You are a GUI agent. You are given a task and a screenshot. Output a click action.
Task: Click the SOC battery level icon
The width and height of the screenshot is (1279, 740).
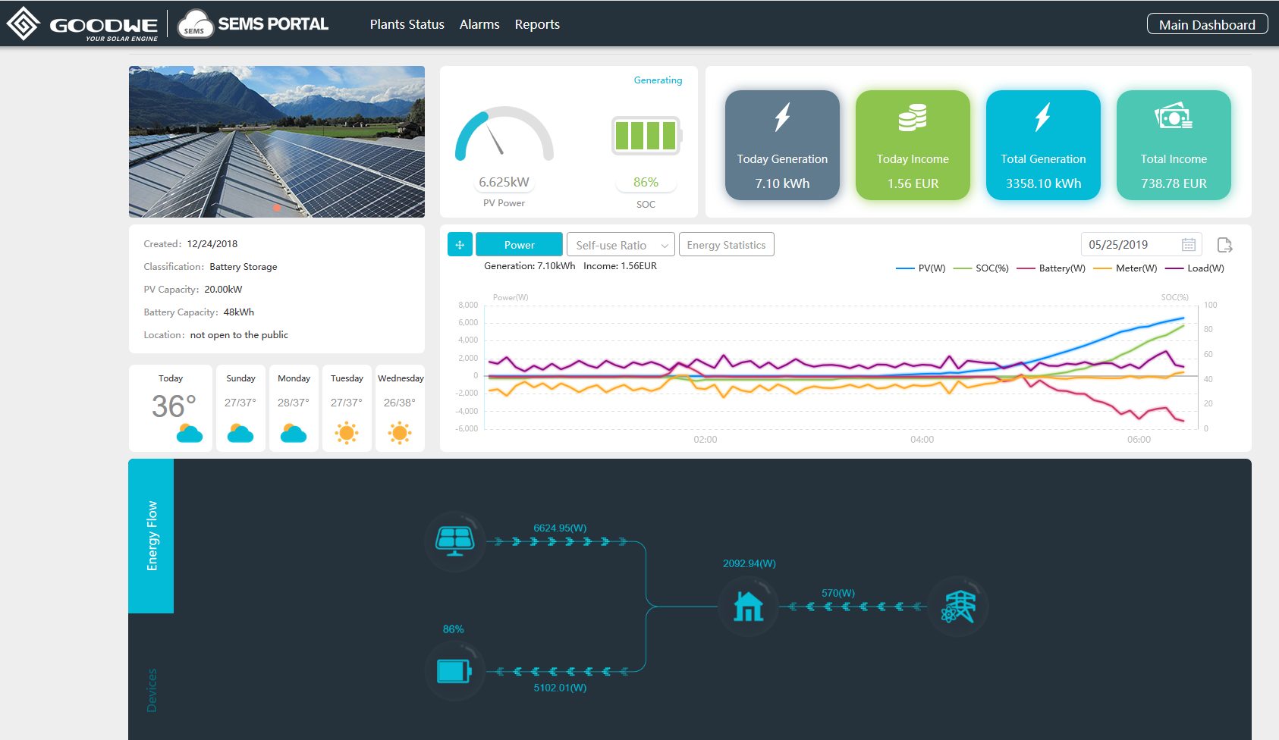646,136
